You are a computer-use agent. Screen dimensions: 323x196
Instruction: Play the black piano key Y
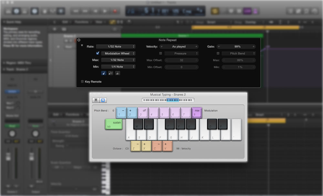coord(181,124)
